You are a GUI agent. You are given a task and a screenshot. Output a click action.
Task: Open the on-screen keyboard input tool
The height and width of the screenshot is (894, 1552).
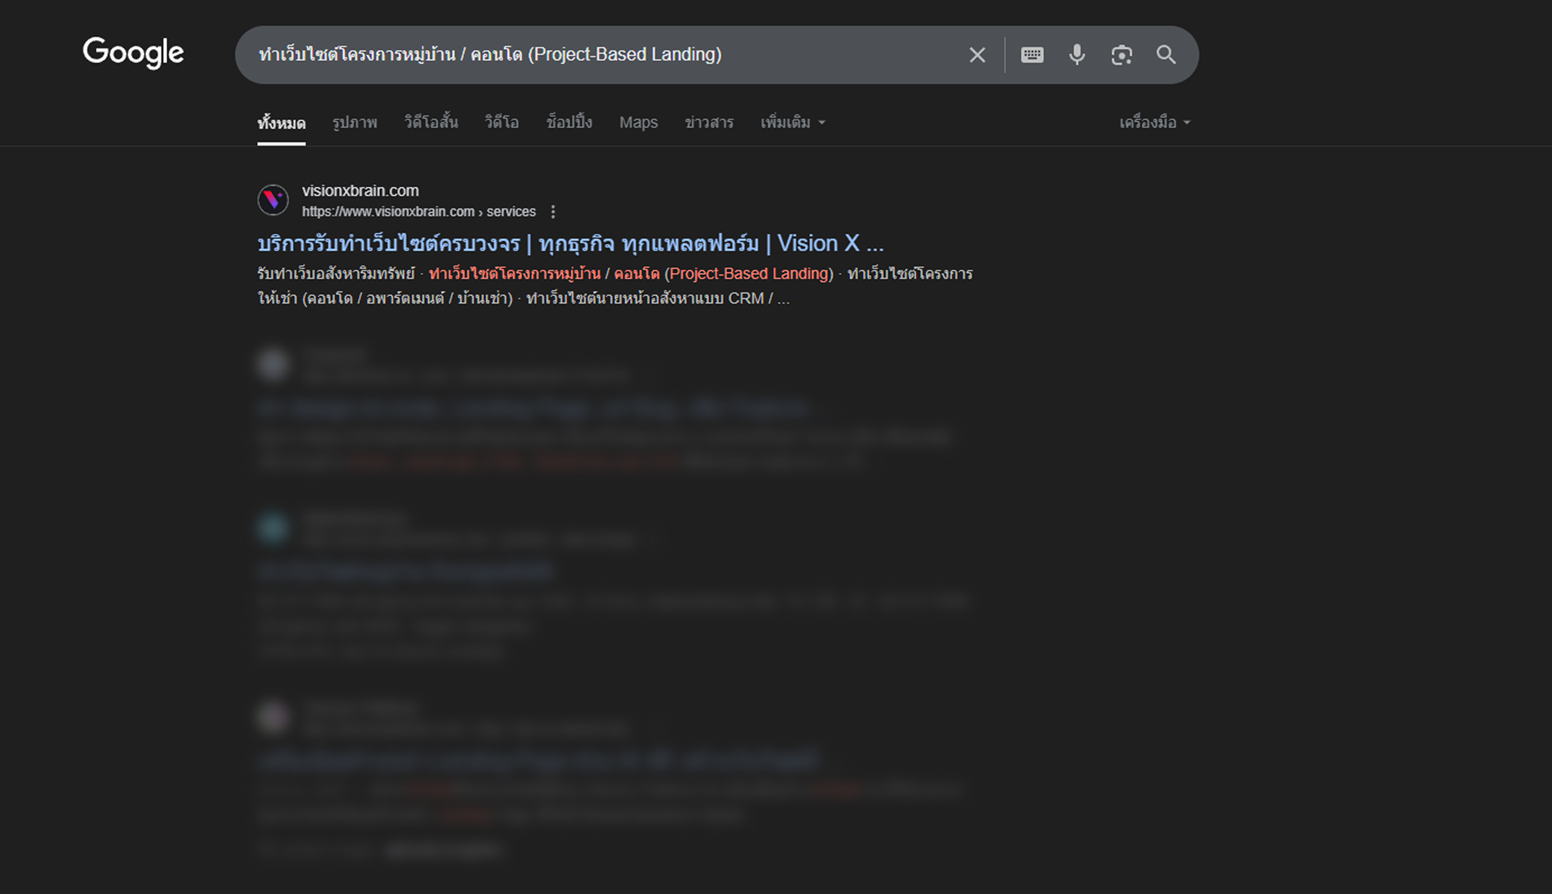(1032, 55)
